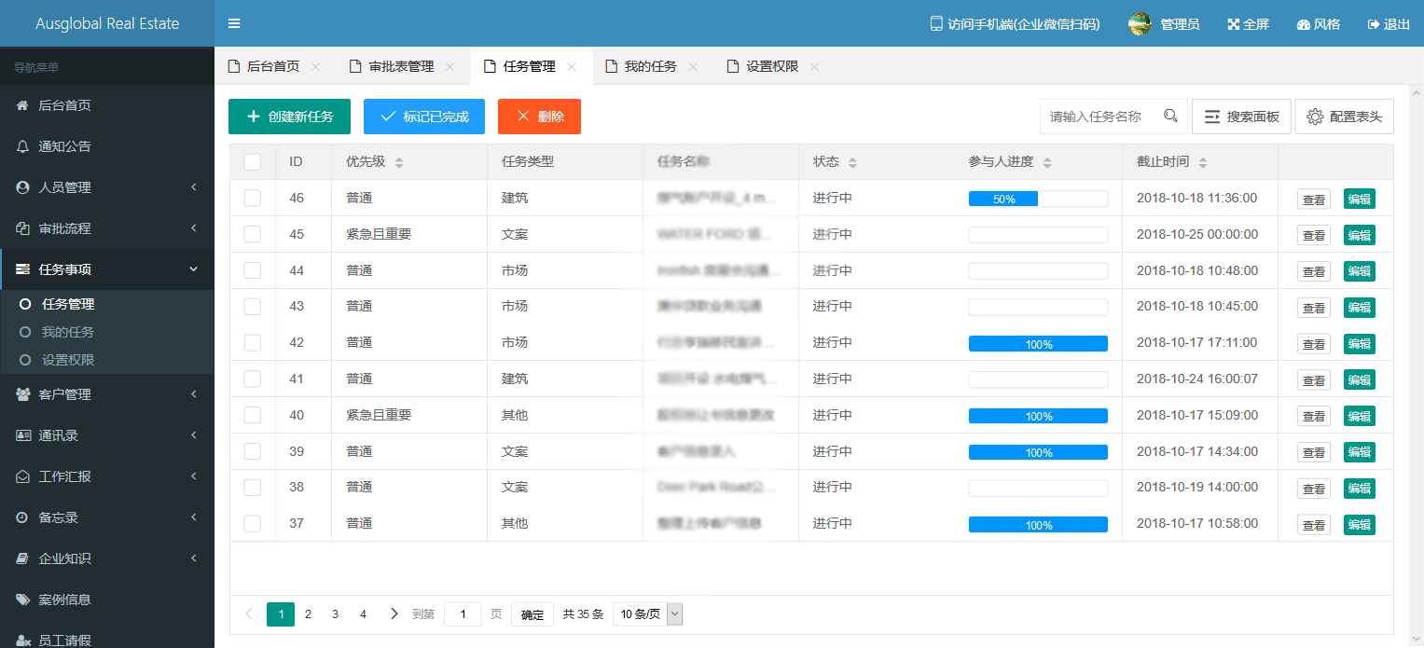The image size is (1424, 648).
Task: Check the checkbox for task ID 41
Action: (x=253, y=379)
